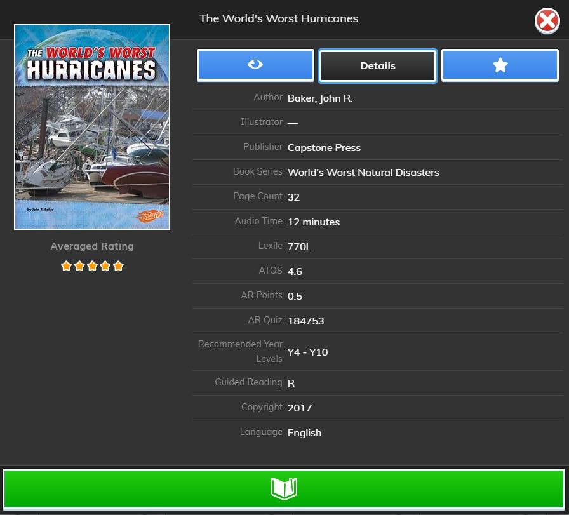Click the hurricanes book cover image
The height and width of the screenshot is (515, 569).
[92, 127]
